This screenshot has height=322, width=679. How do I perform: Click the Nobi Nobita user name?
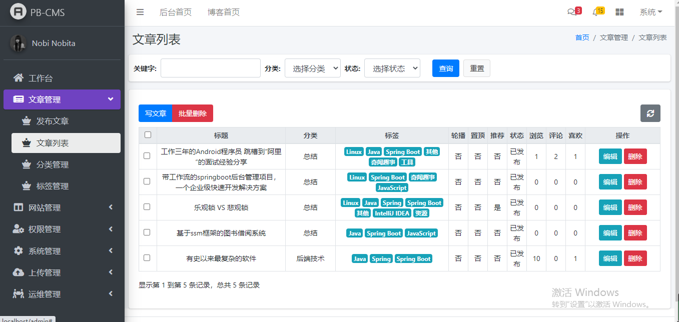pos(54,43)
